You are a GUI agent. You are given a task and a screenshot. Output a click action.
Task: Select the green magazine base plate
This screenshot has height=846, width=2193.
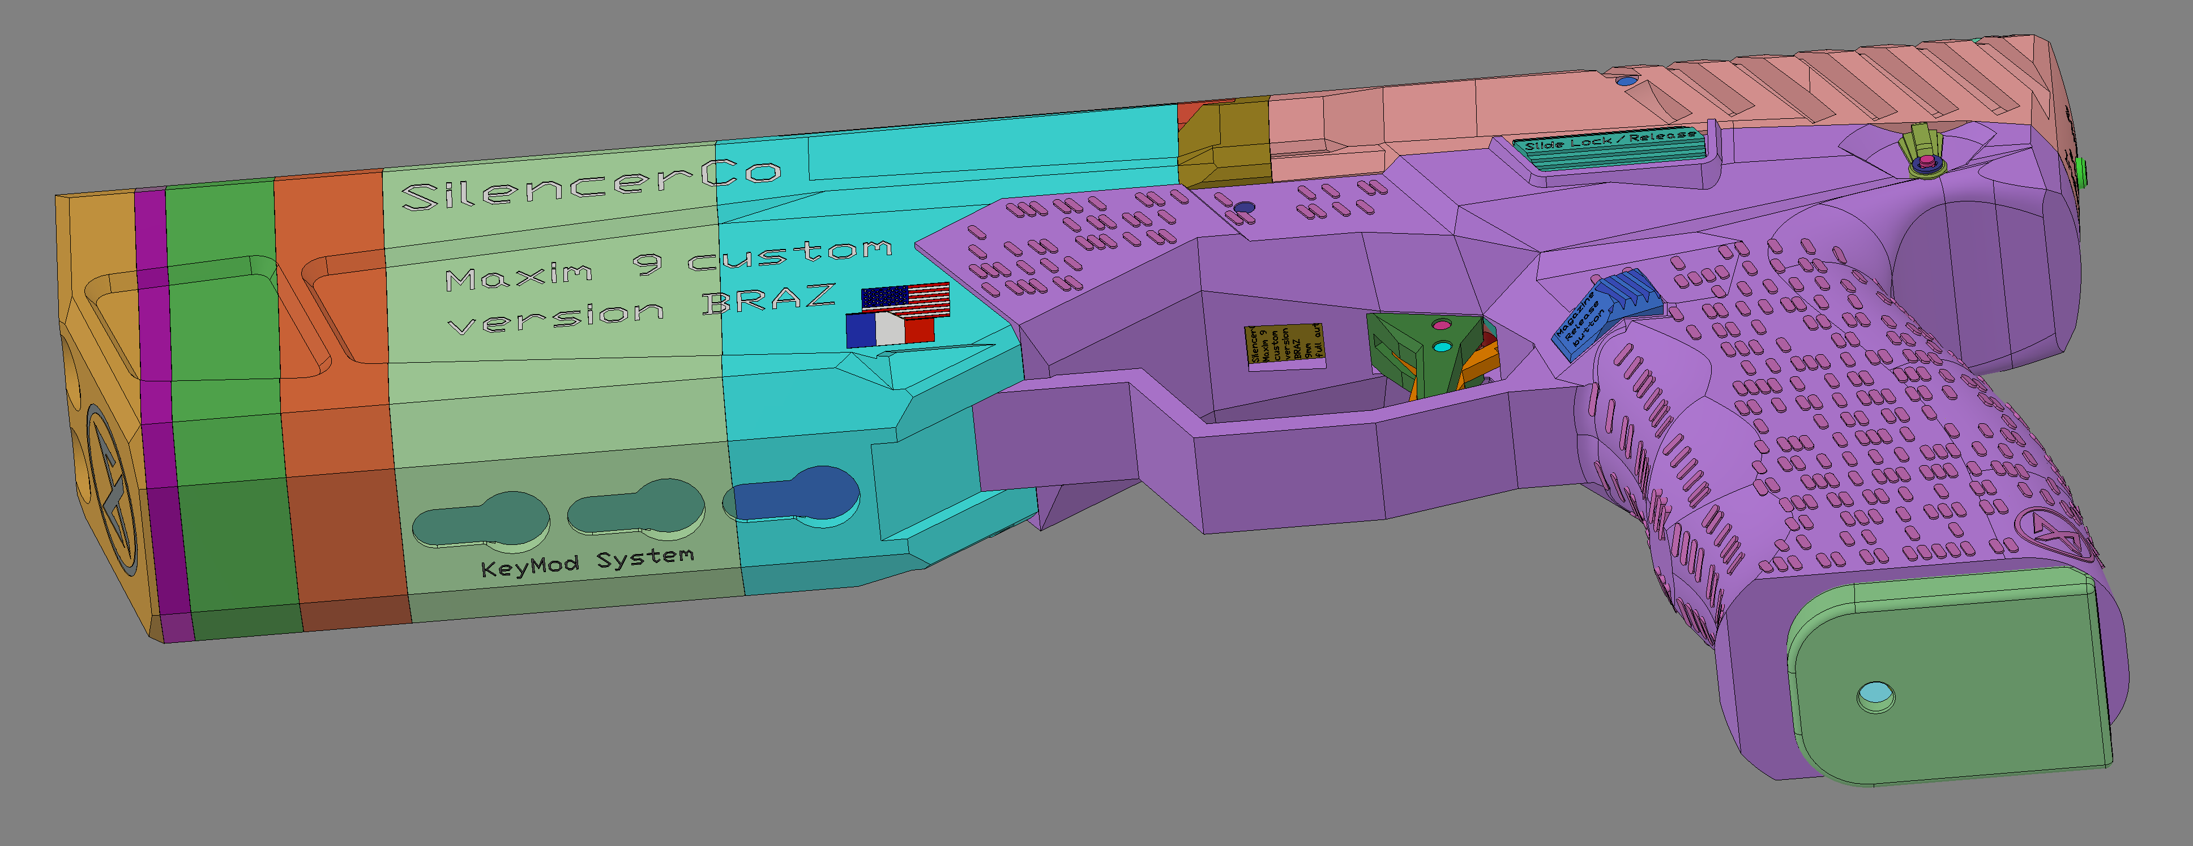click(1950, 677)
